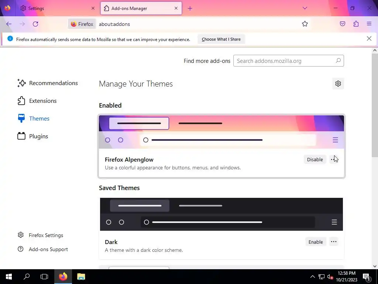Open the Action Center notifications icon
The width and height of the screenshot is (378, 284).
point(367,277)
